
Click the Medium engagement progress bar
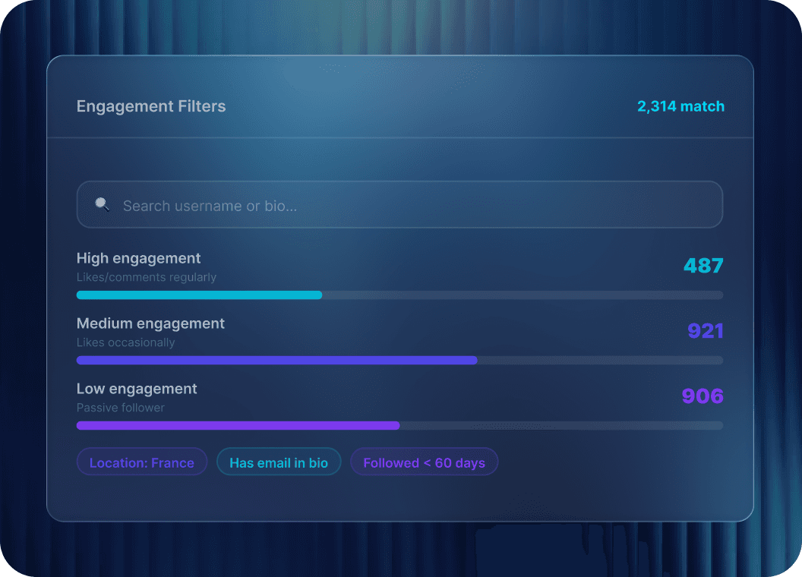tap(399, 361)
